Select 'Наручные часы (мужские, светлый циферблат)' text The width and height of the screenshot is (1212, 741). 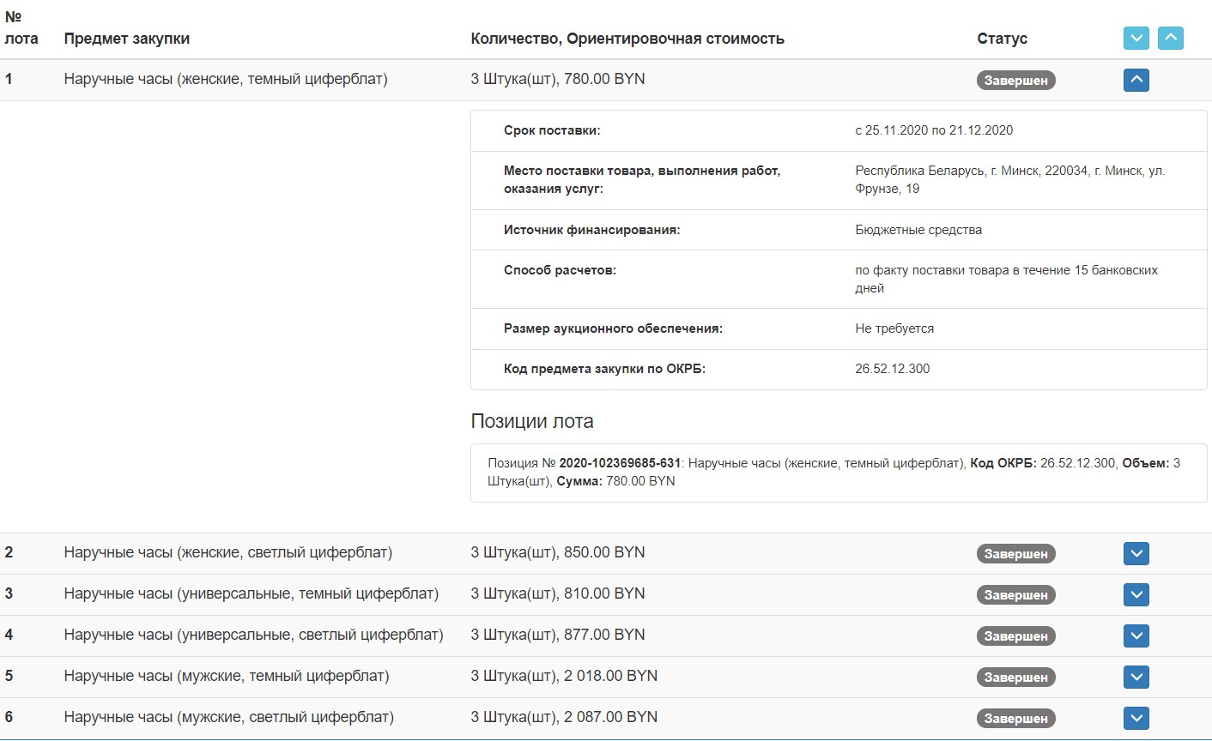(228, 717)
